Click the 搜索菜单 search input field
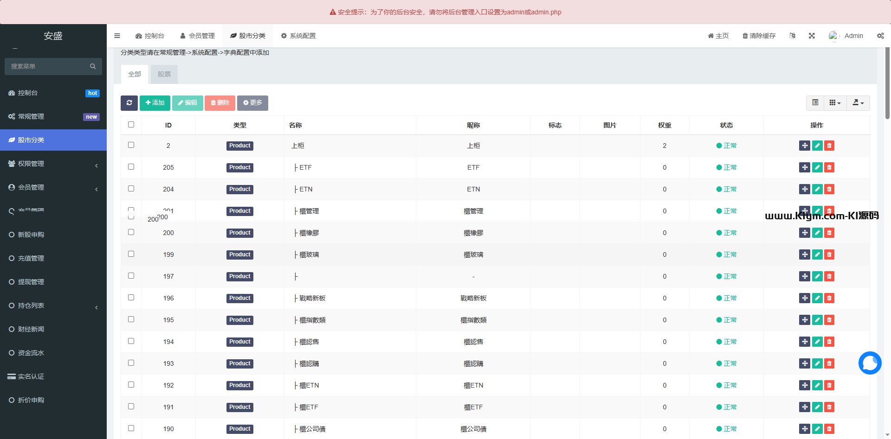The width and height of the screenshot is (891, 439). point(49,66)
